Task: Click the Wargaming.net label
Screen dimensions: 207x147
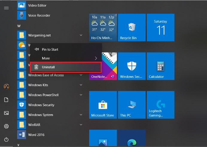Action: point(39,35)
